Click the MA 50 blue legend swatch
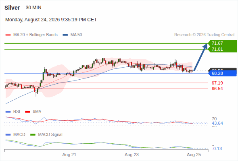The width and height of the screenshot is (238, 161). point(65,35)
